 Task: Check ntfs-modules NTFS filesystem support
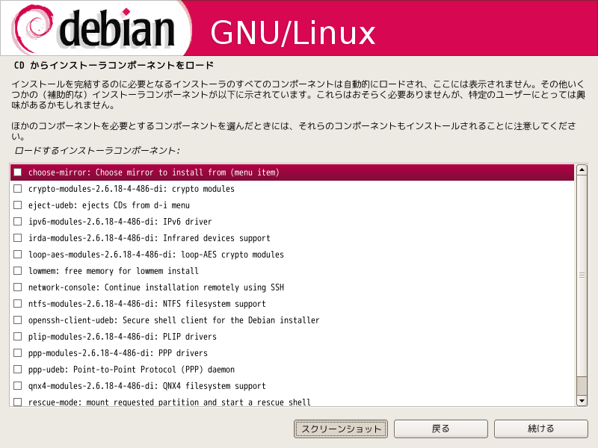[17, 303]
